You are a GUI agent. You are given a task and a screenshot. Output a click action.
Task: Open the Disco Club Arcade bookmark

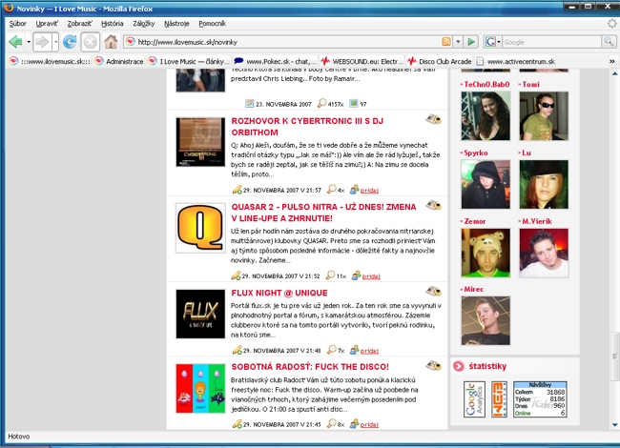[x=440, y=61]
